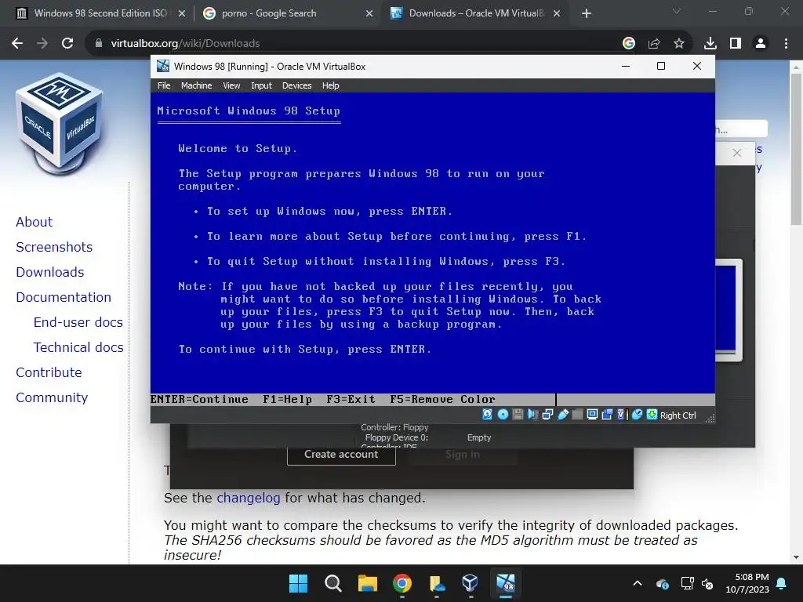Open the Devices menu

click(296, 85)
